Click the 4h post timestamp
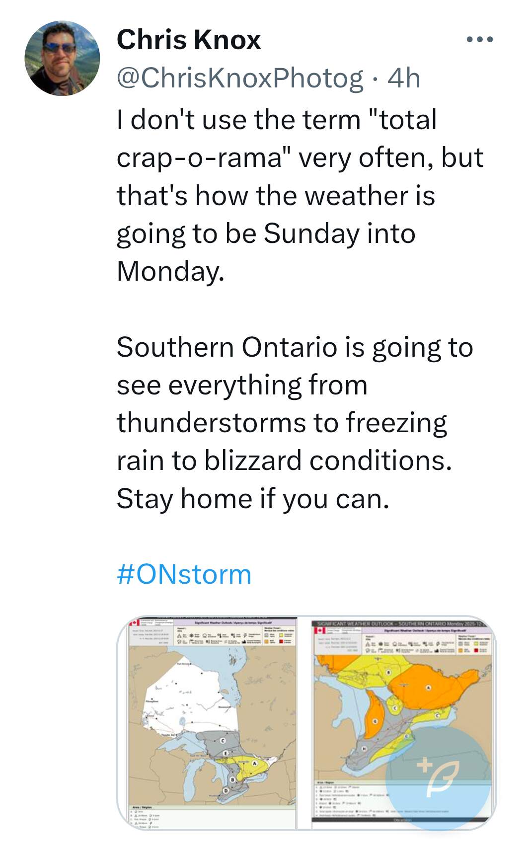This screenshot has width=529, height=849. (x=403, y=78)
